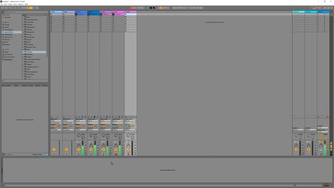Toggle the track 3 activator button

pyautogui.click(x=79, y=150)
